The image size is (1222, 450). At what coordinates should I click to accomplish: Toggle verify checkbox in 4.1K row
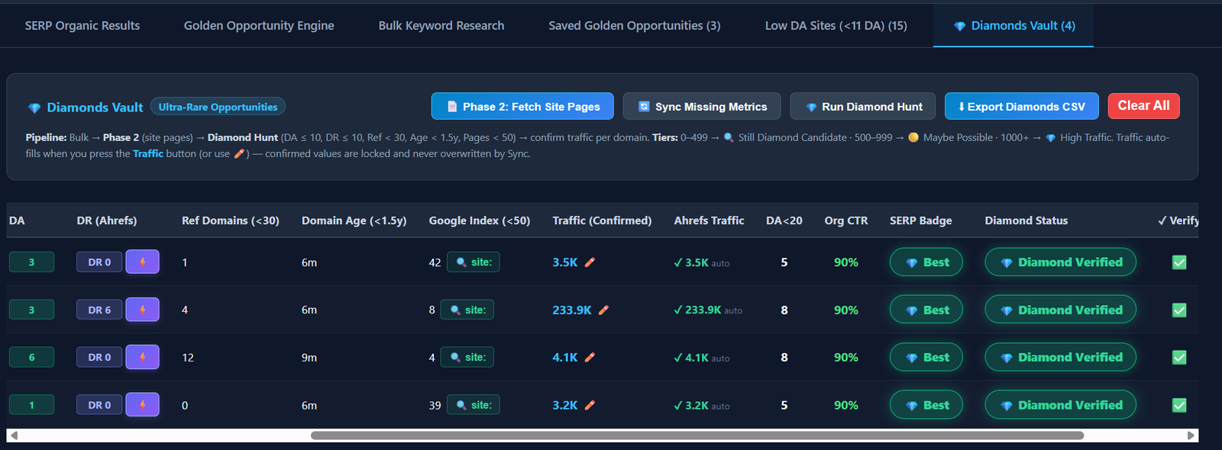[1179, 357]
